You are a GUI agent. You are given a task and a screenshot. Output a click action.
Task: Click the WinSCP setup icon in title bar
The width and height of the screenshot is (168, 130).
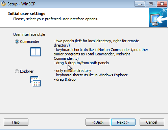click(3, 4)
